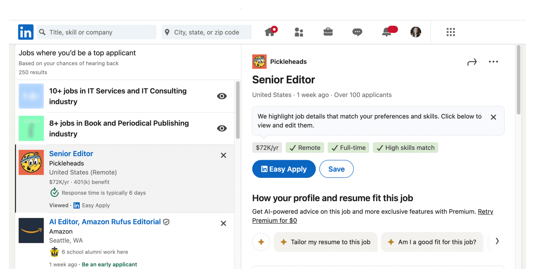
Task: Open the For Business grid icon
Action: pos(450,32)
